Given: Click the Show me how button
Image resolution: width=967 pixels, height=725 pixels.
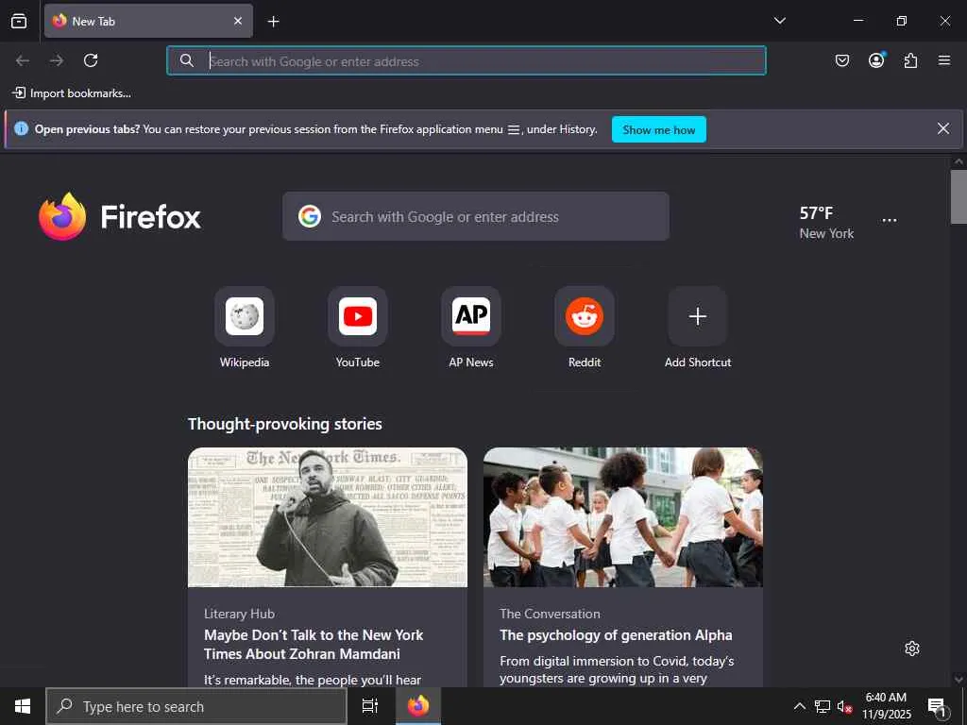Looking at the screenshot, I should pyautogui.click(x=658, y=129).
